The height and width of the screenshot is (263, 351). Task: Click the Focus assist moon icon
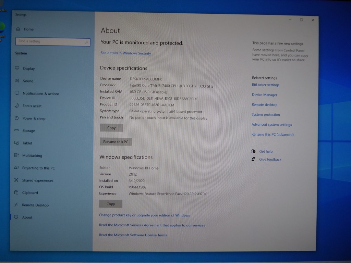coord(17,105)
